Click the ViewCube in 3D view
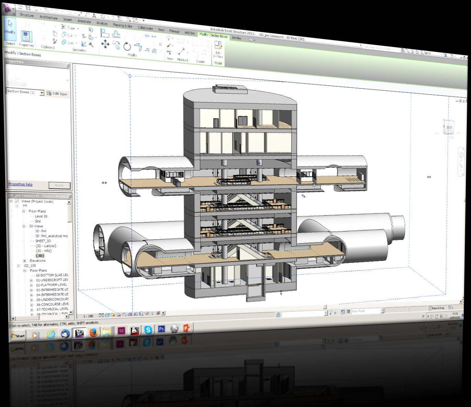This screenshot has width=471, height=407. (x=449, y=128)
